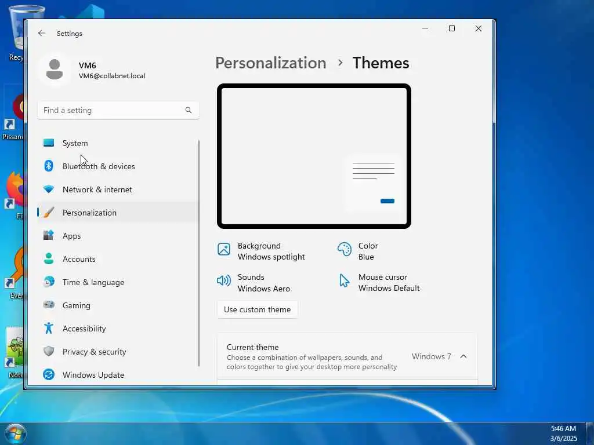Click the VM6 account name

point(87,65)
